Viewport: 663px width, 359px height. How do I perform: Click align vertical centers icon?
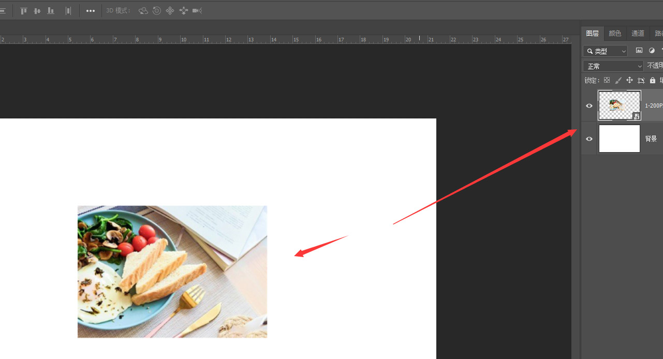pyautogui.click(x=37, y=10)
